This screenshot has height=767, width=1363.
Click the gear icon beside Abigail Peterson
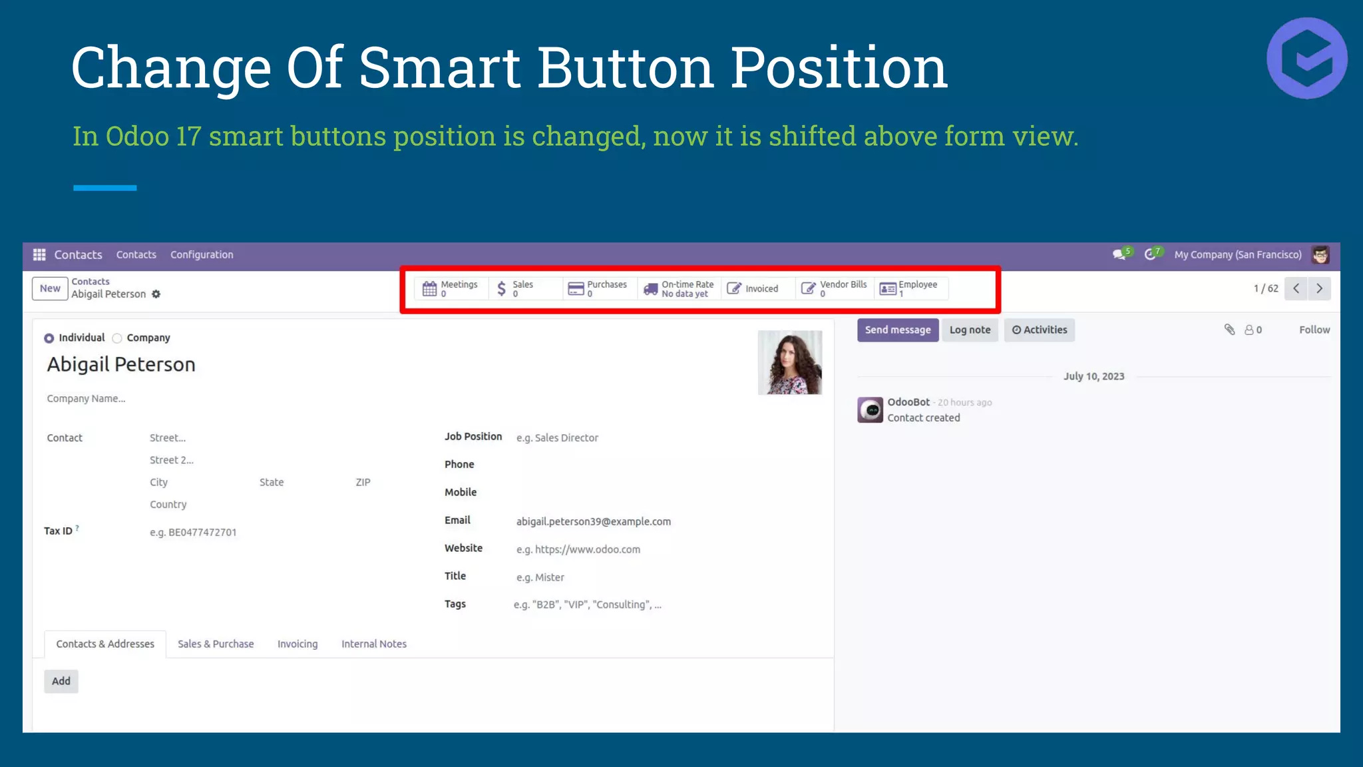(156, 294)
